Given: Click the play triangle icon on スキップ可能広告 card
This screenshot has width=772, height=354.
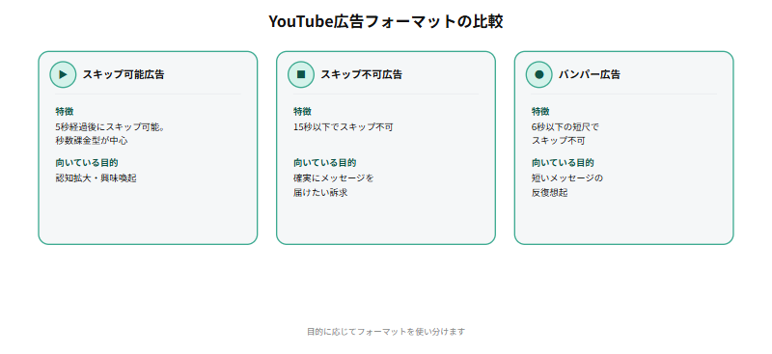Looking at the screenshot, I should (63, 75).
